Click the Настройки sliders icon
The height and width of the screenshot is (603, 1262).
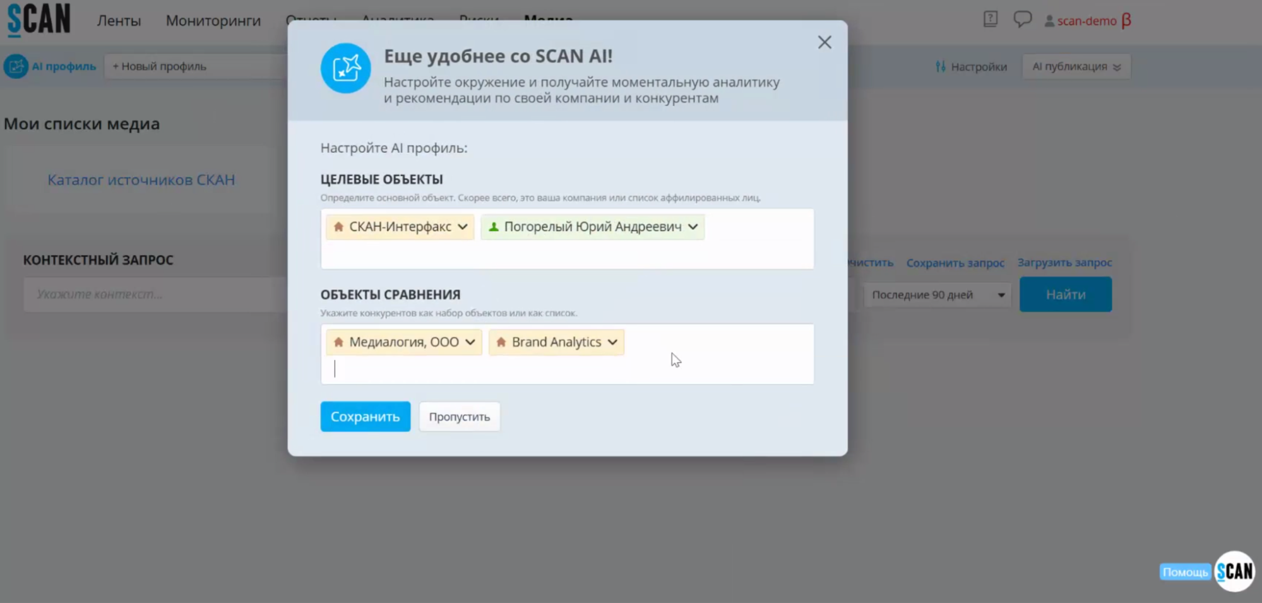pyautogui.click(x=941, y=67)
